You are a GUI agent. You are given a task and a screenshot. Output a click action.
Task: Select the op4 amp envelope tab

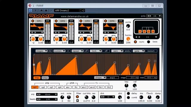click(60, 87)
